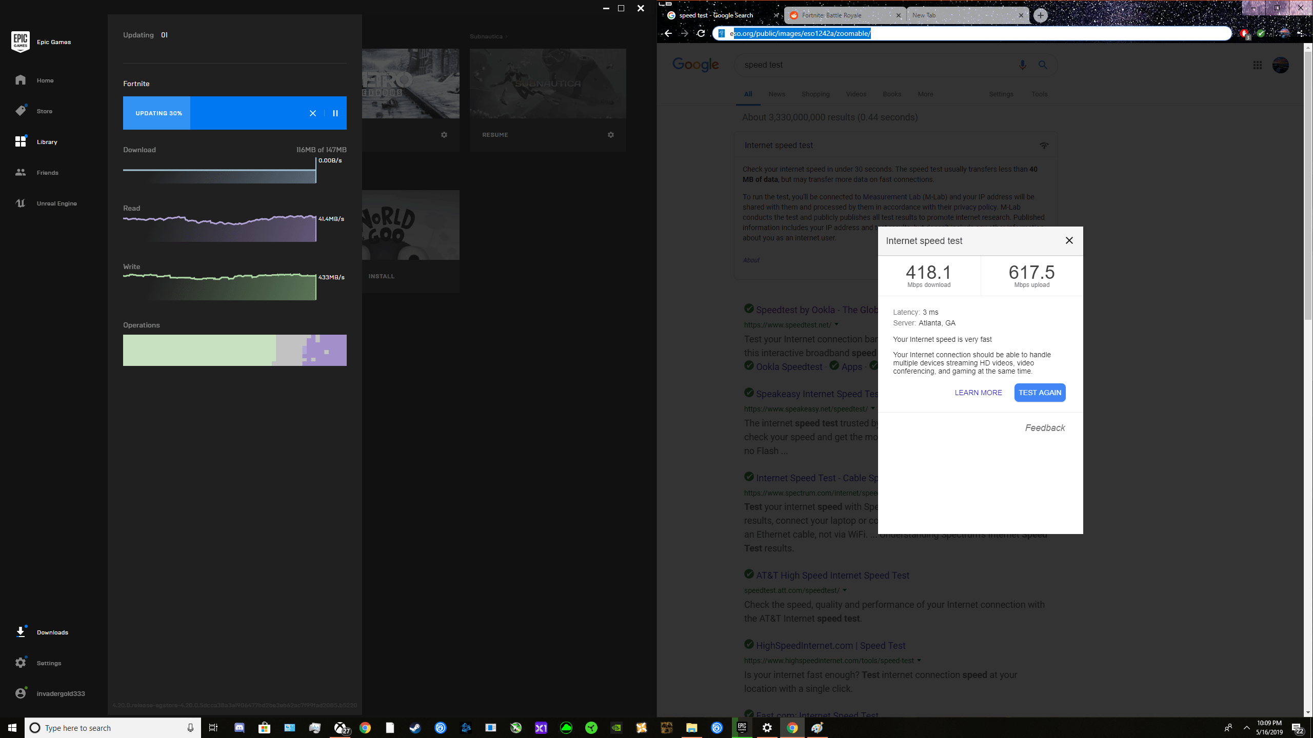Image resolution: width=1313 pixels, height=738 pixels.
Task: Open the Subnautica tile settings gear
Action: coord(610,134)
